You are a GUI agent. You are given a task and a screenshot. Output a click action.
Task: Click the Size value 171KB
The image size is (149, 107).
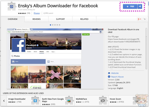pos(115,85)
